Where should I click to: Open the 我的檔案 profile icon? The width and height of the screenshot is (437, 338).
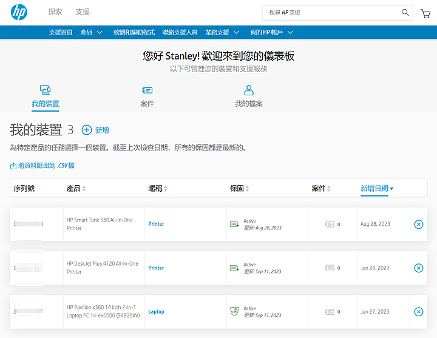[249, 90]
